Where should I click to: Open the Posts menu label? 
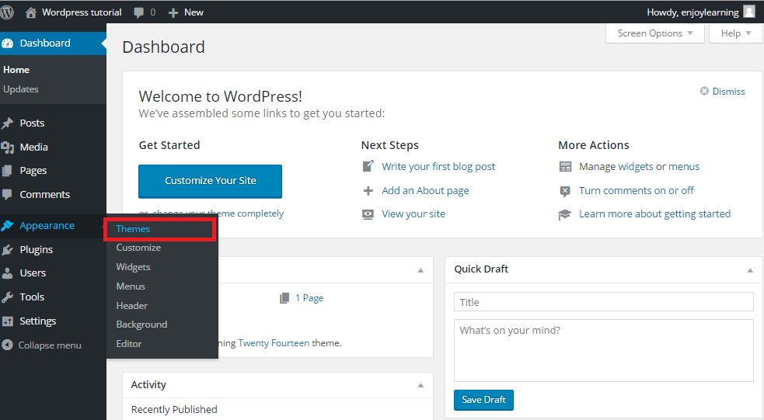point(32,123)
